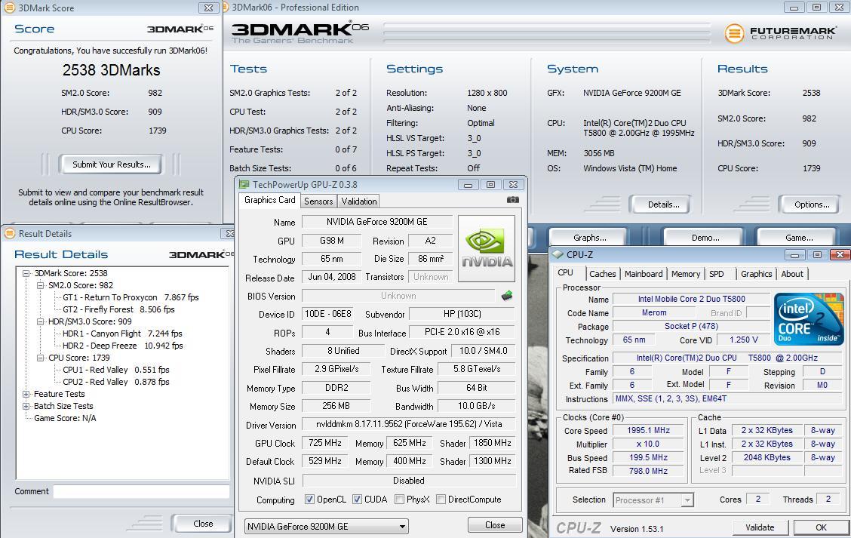Click the Futuremark orange logo icon

[734, 33]
